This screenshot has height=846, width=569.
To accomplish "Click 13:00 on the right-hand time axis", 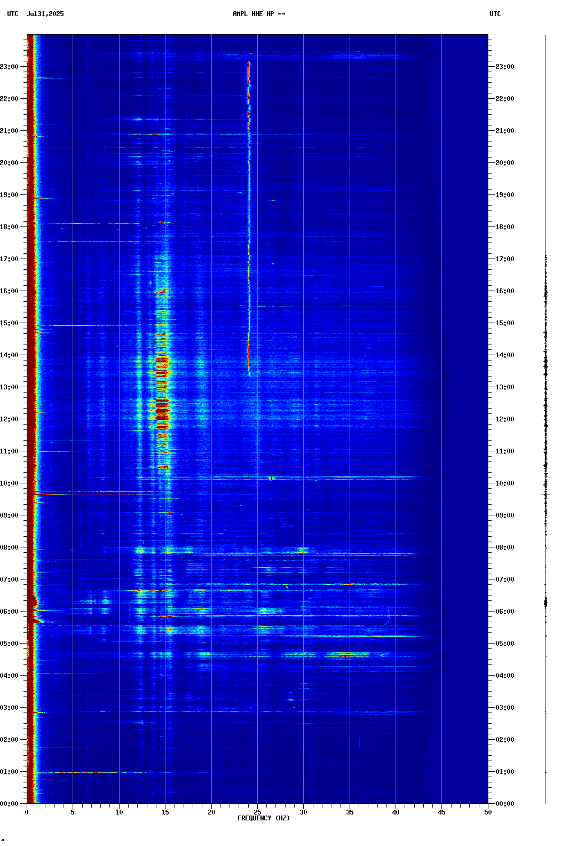I will pyautogui.click(x=505, y=387).
